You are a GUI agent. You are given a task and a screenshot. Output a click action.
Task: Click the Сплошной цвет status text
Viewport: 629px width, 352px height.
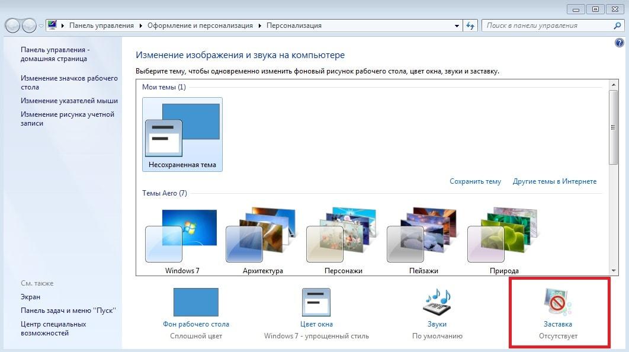click(x=196, y=336)
